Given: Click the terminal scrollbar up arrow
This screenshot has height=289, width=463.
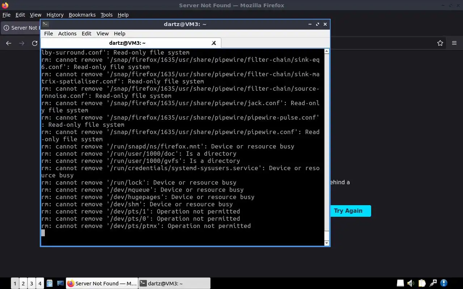Looking at the screenshot, I should [327, 51].
